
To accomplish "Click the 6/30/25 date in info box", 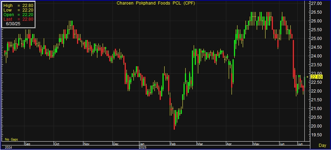I will point(13,24).
